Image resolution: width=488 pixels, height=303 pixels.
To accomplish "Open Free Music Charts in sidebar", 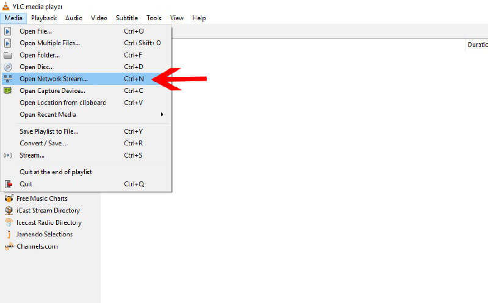I will 41,199.
